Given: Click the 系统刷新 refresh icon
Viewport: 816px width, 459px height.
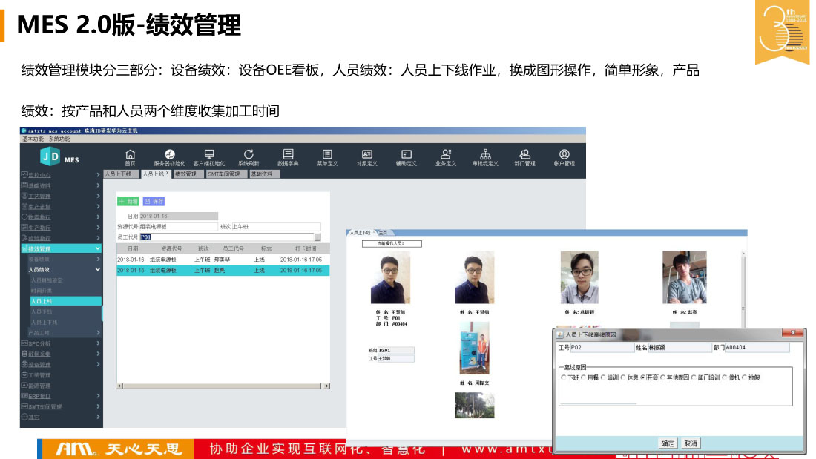Looking at the screenshot, I should click(x=249, y=155).
